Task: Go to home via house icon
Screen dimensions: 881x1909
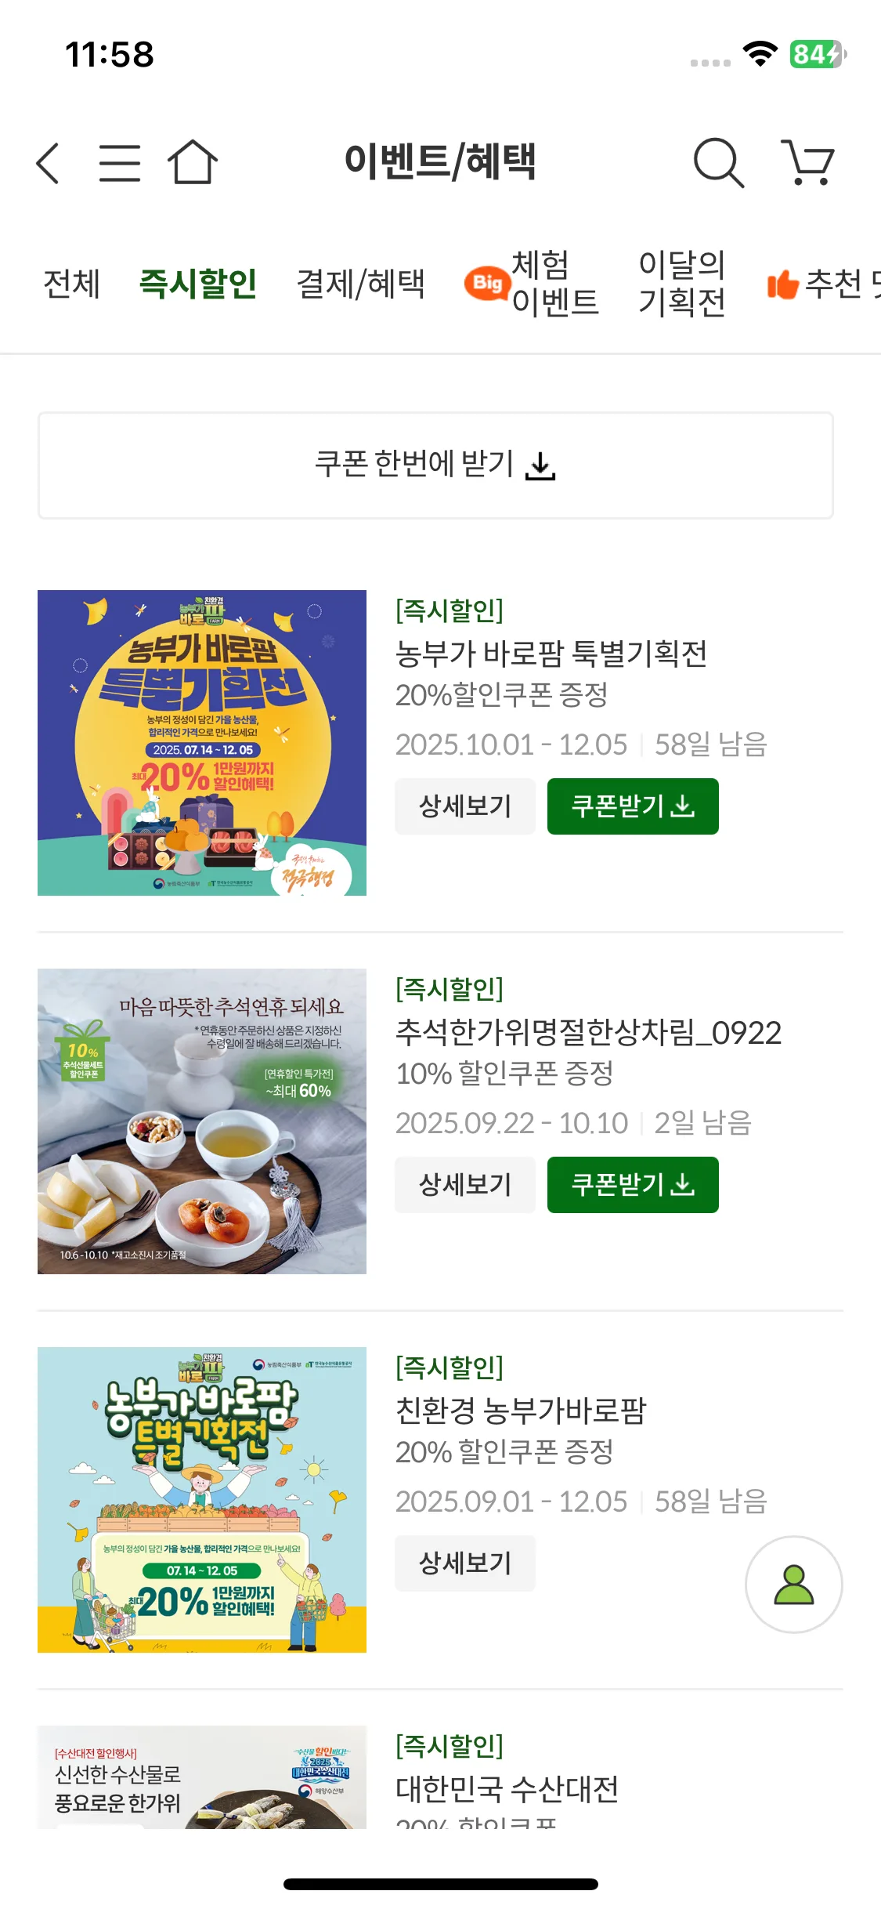Action: pos(193,162)
